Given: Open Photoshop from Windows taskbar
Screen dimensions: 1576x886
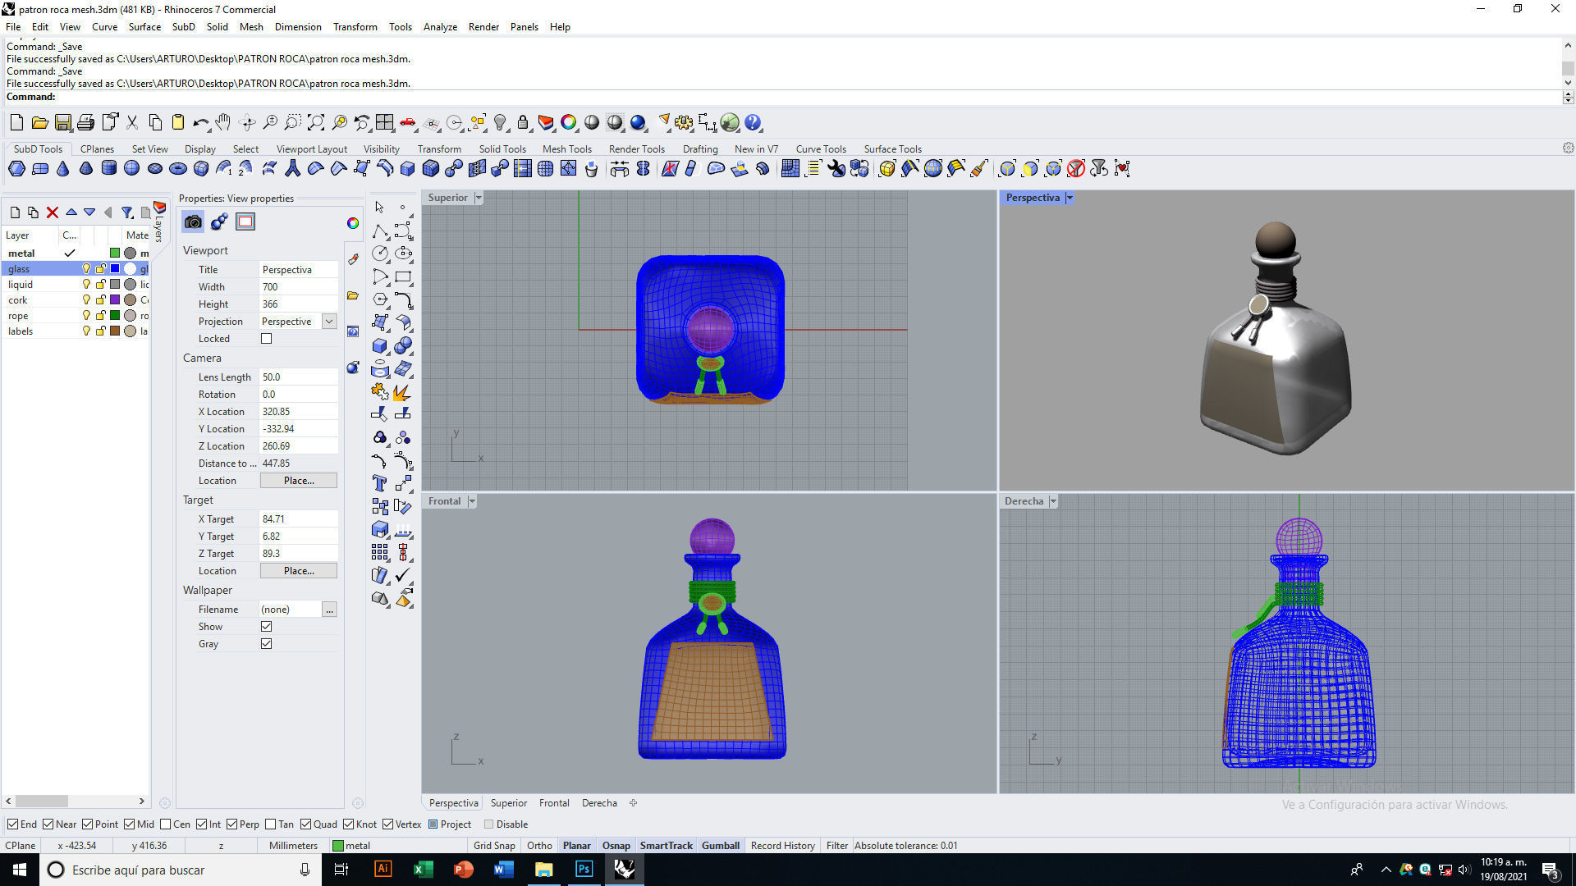Looking at the screenshot, I should [x=584, y=870].
